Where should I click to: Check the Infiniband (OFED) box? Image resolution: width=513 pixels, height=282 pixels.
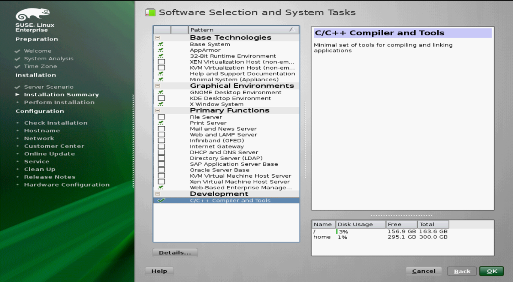click(161, 141)
